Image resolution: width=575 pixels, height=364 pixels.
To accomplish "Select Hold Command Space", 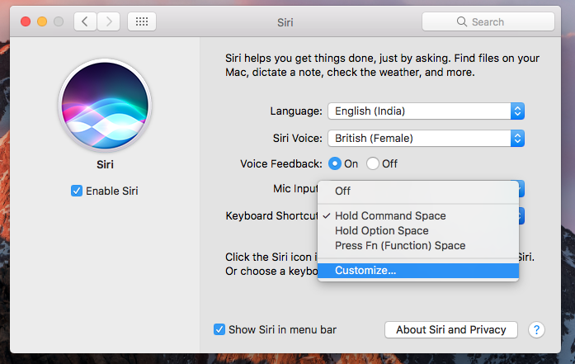I will pos(418,215).
